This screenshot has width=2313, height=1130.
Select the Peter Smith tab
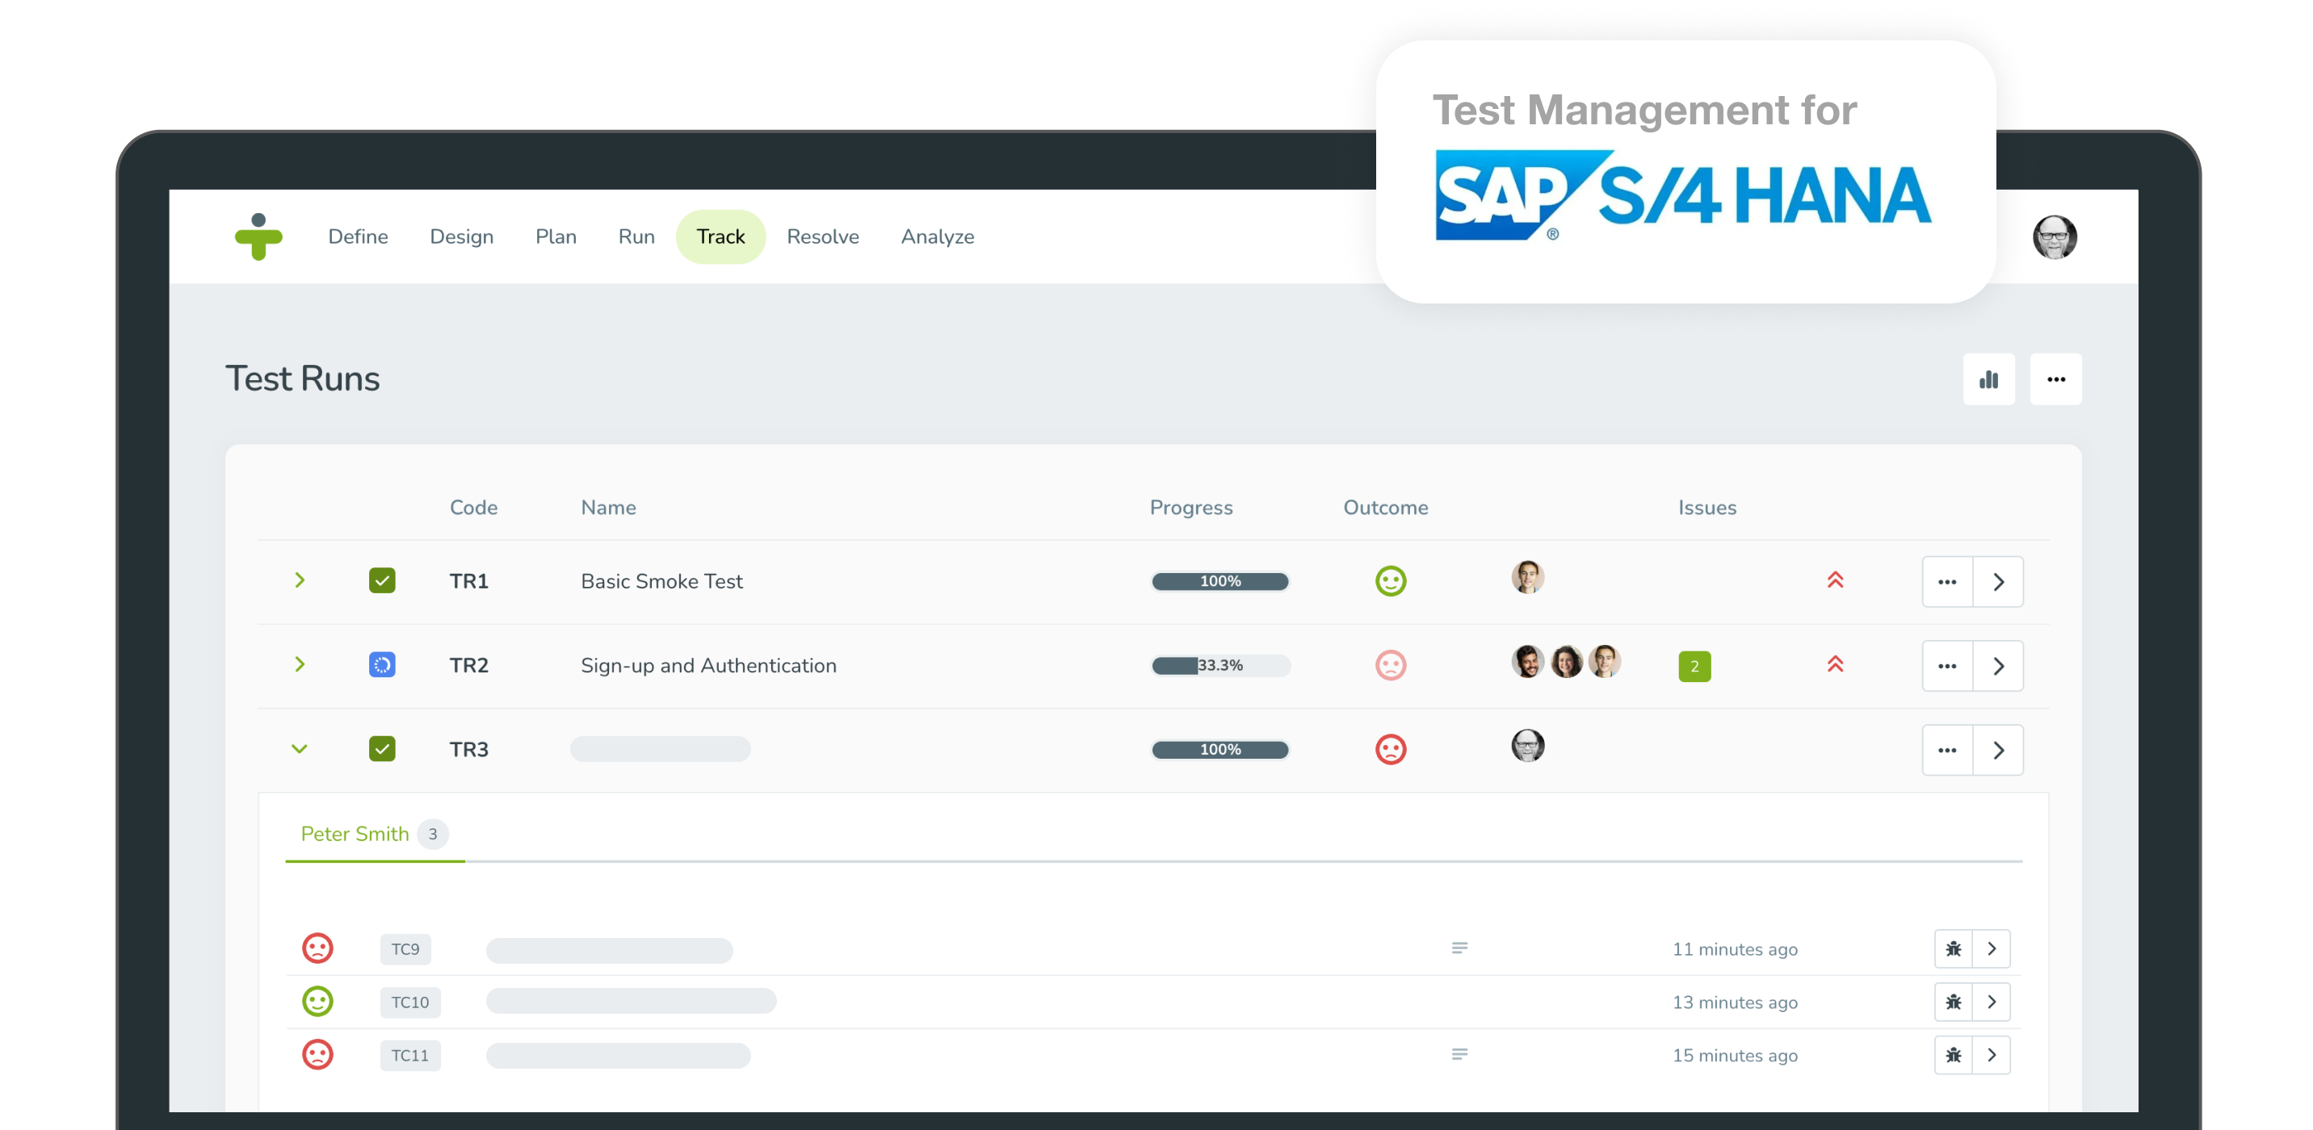375,835
